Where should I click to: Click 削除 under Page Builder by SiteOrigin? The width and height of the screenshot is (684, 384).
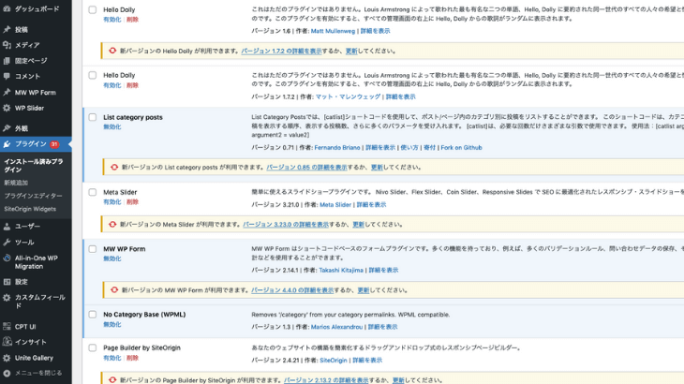(132, 358)
